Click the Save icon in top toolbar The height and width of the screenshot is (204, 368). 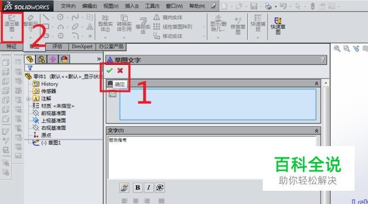pos(254,6)
